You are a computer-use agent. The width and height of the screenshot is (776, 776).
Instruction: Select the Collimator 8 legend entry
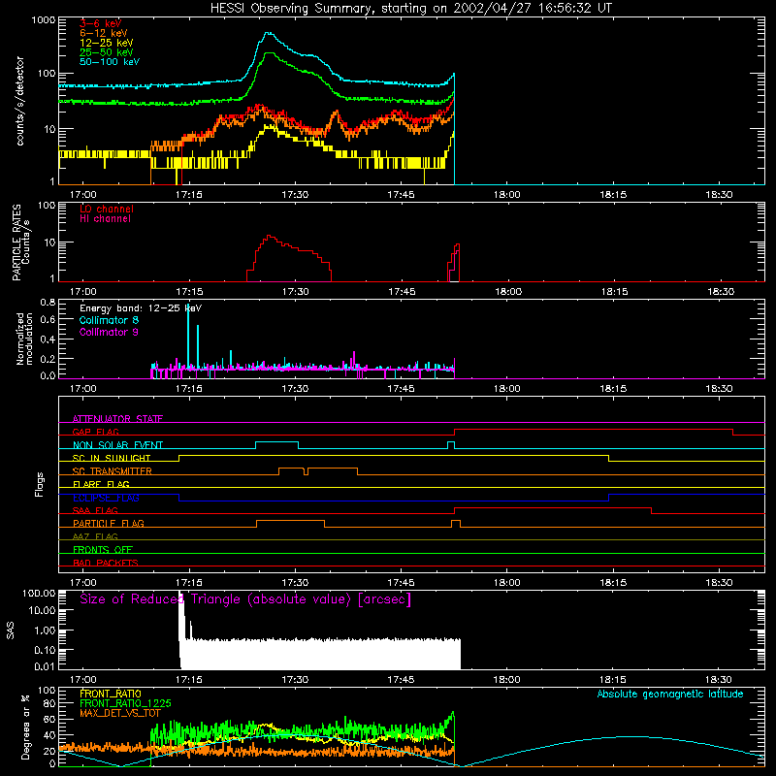point(109,320)
